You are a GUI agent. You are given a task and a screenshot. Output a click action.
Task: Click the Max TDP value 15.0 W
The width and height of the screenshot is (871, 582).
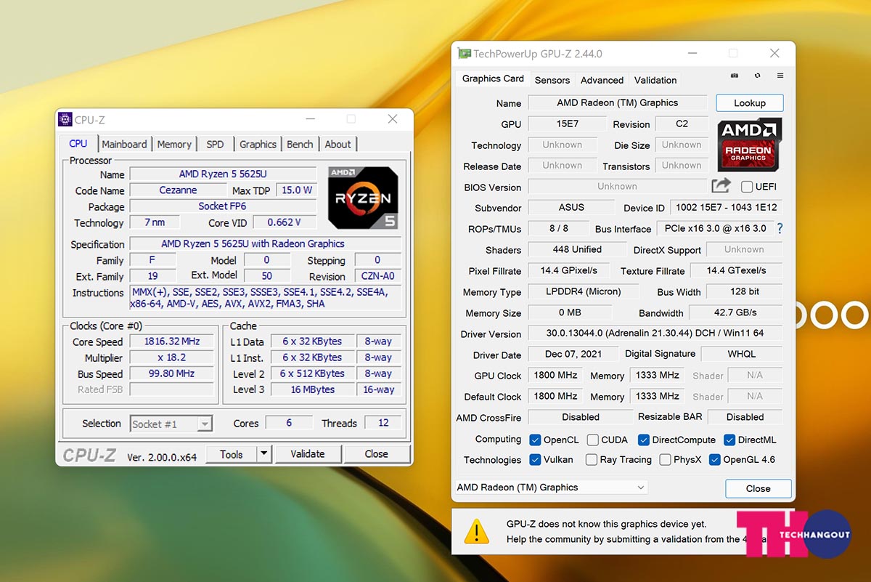[297, 190]
